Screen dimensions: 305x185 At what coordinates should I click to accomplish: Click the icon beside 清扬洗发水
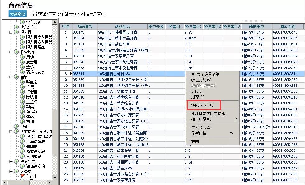[22, 72]
